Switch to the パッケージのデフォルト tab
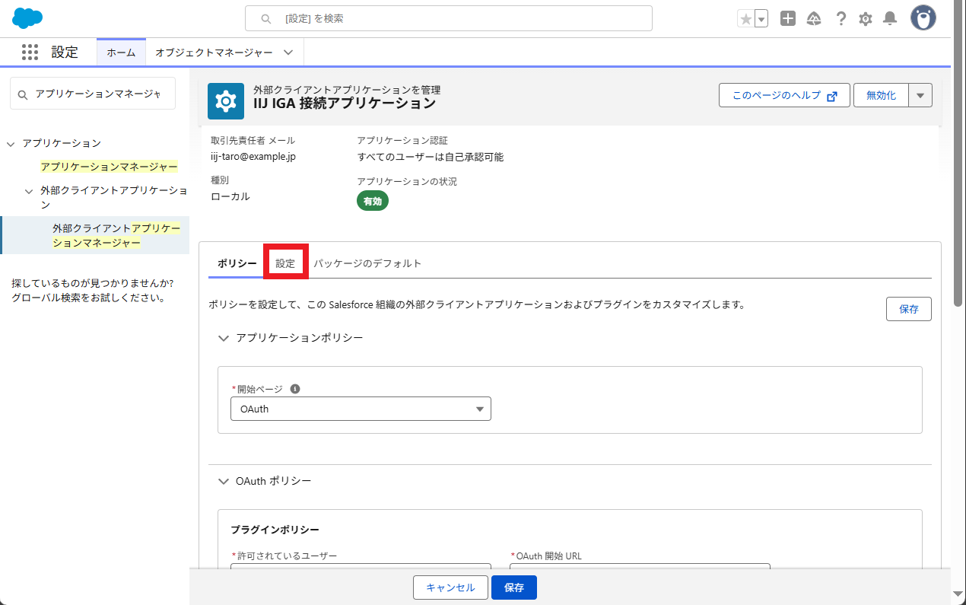 (x=367, y=263)
